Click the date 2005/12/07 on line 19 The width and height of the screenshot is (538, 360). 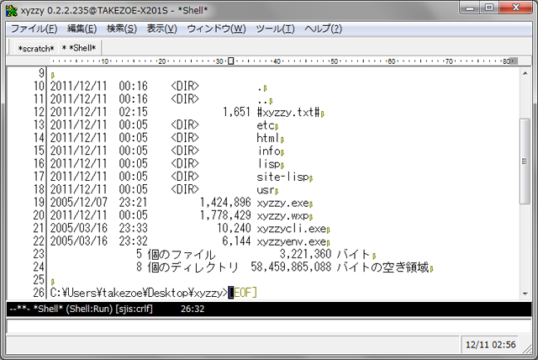click(79, 203)
